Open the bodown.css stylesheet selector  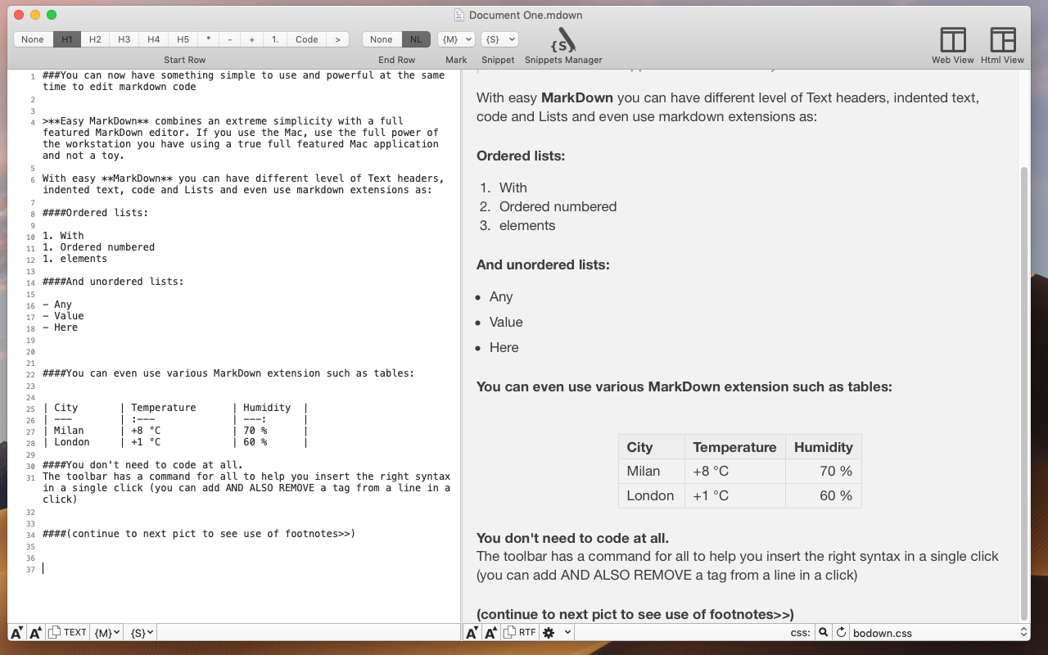939,632
